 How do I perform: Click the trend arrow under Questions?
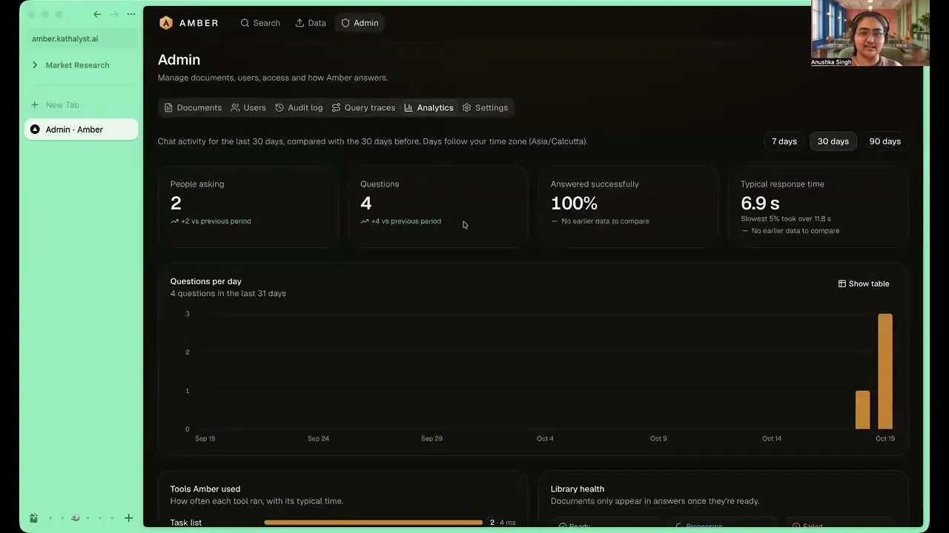coord(365,221)
